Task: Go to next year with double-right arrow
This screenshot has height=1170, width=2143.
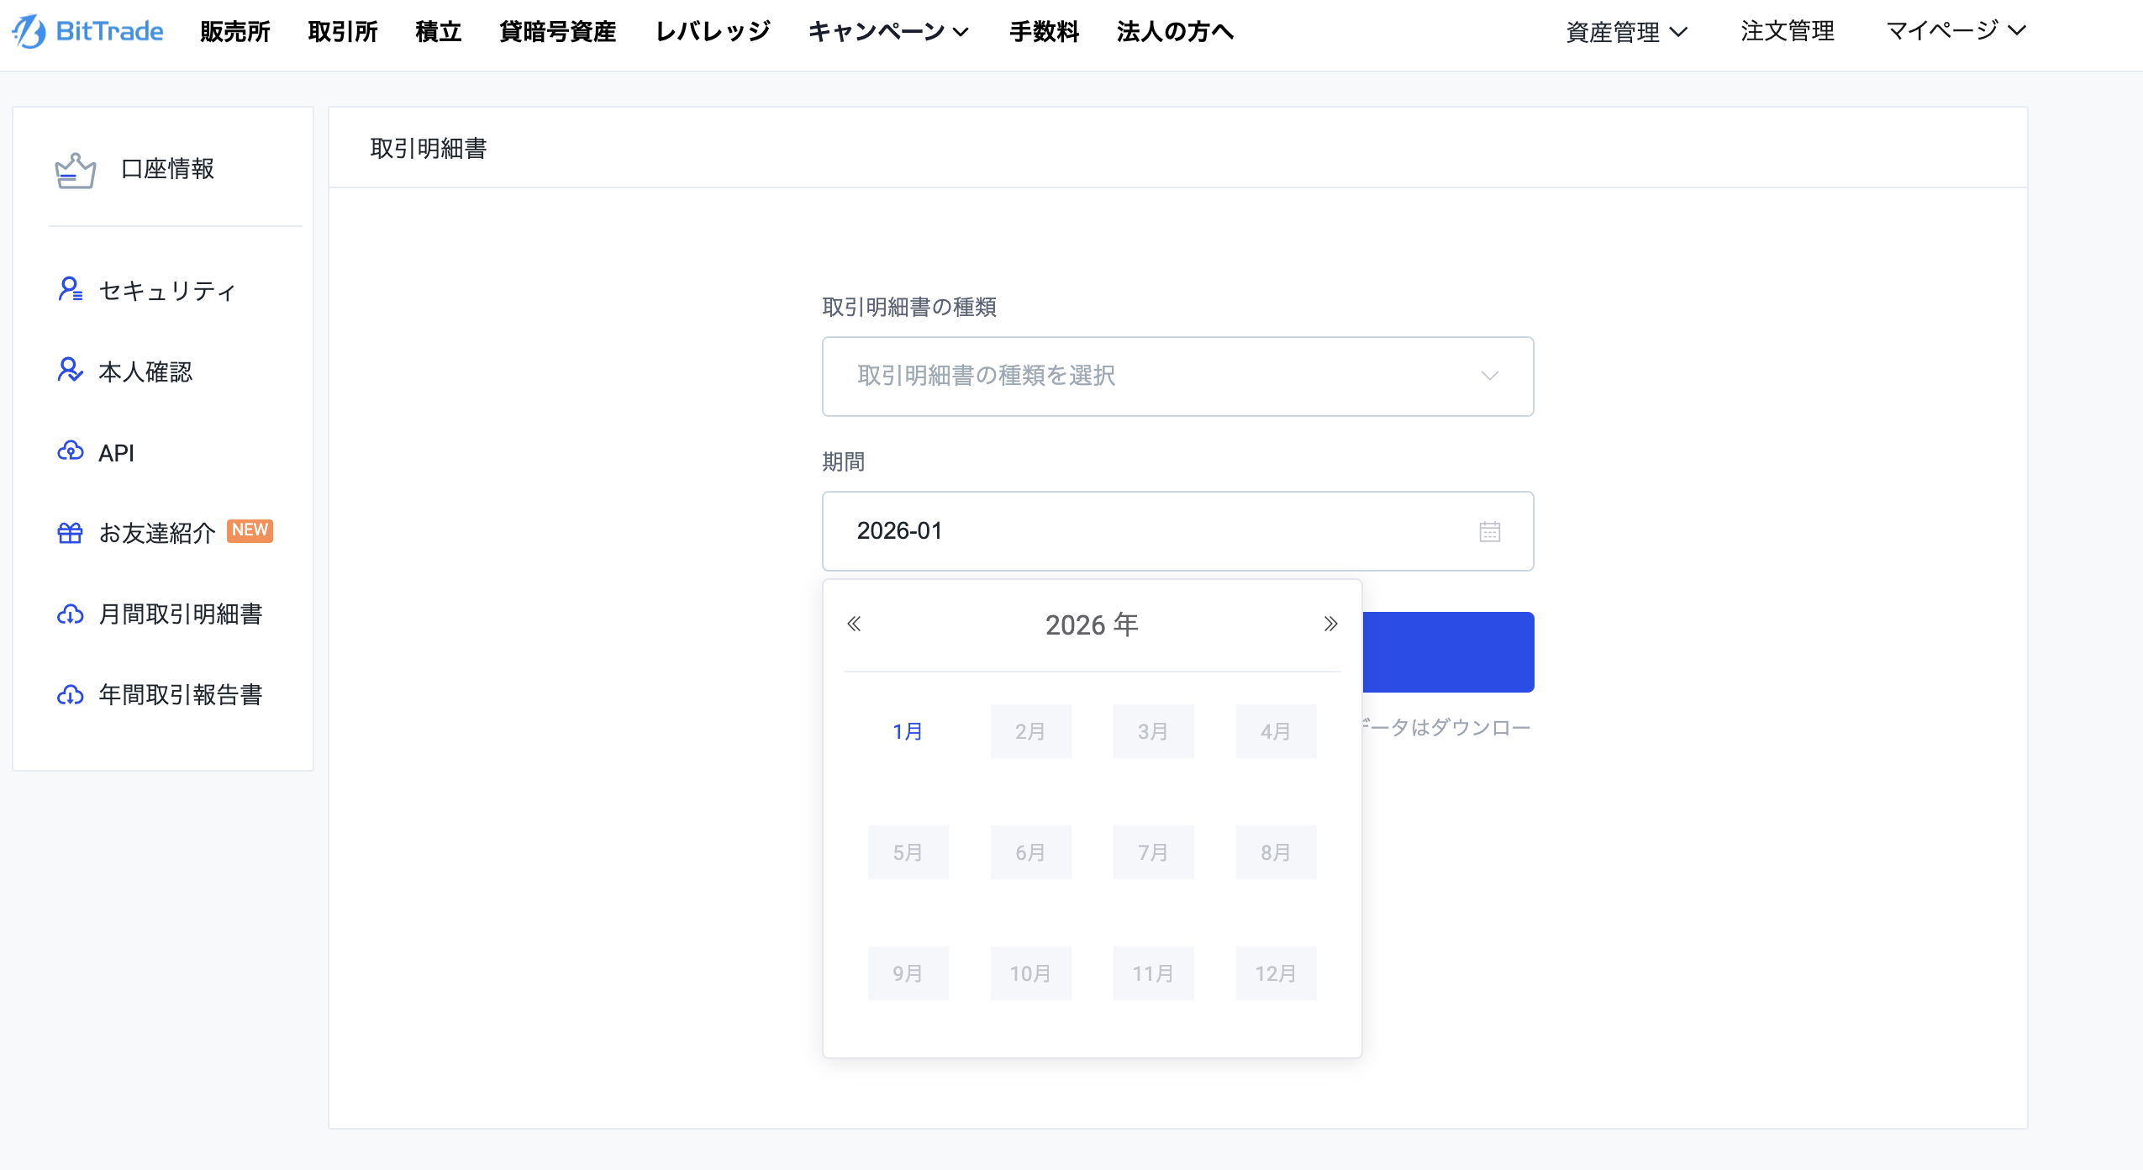Action: click(x=1330, y=624)
